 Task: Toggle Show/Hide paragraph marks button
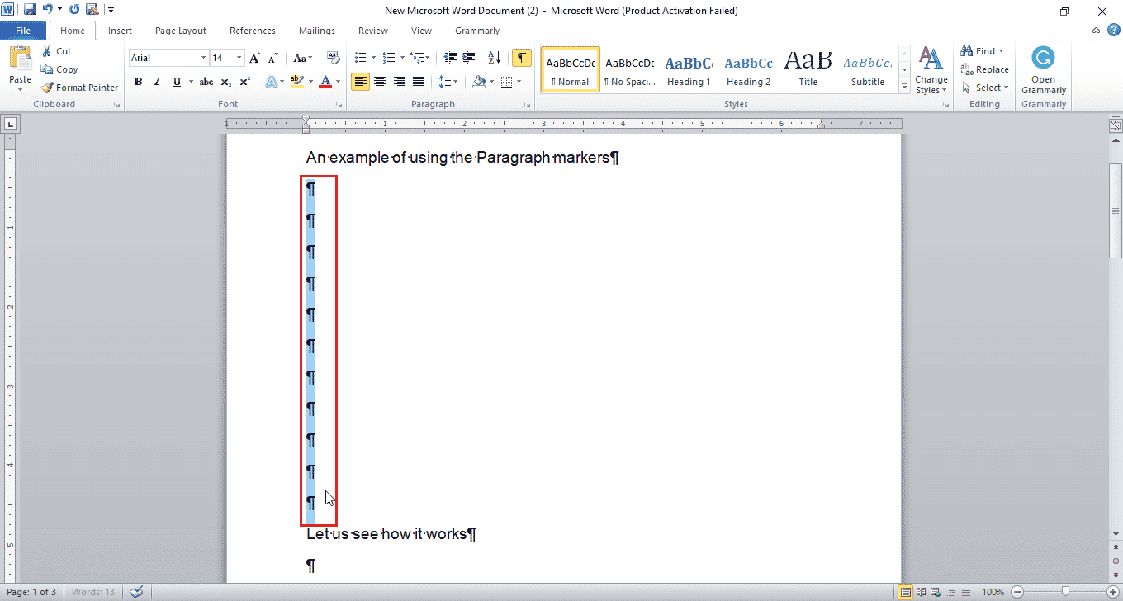click(522, 58)
